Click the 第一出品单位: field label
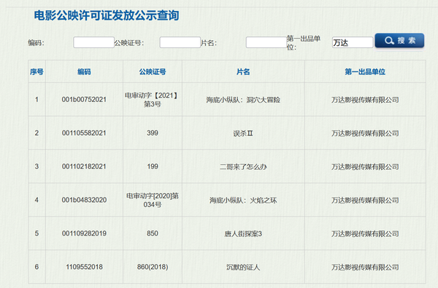 pyautogui.click(x=304, y=43)
